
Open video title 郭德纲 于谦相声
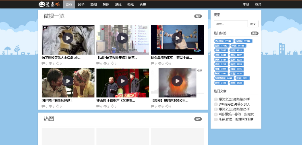pos(116,100)
